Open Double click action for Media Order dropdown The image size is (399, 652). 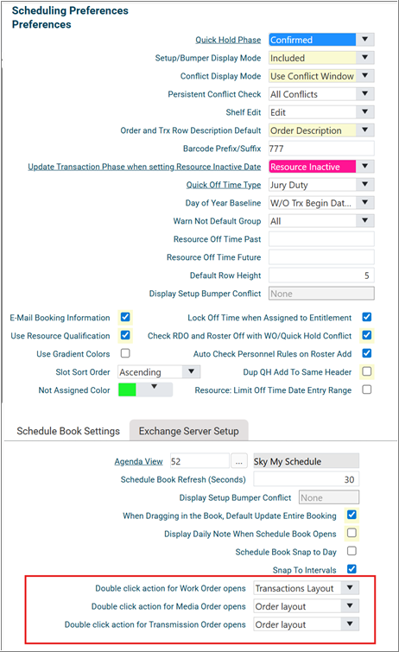[350, 606]
